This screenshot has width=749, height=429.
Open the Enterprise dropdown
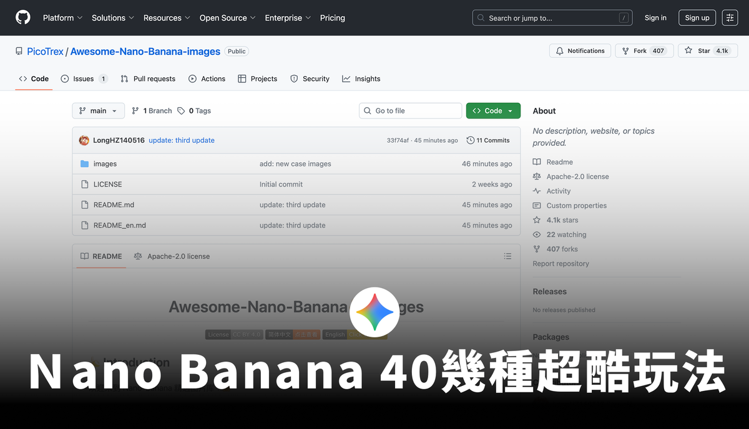click(x=288, y=18)
